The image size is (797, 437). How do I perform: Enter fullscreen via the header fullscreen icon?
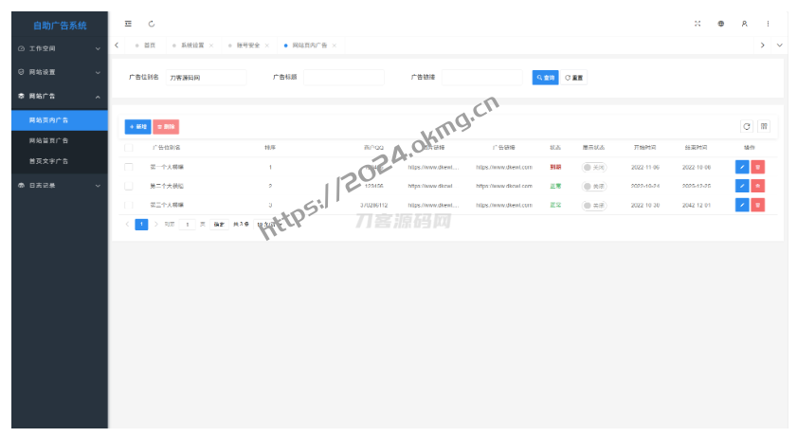click(697, 24)
